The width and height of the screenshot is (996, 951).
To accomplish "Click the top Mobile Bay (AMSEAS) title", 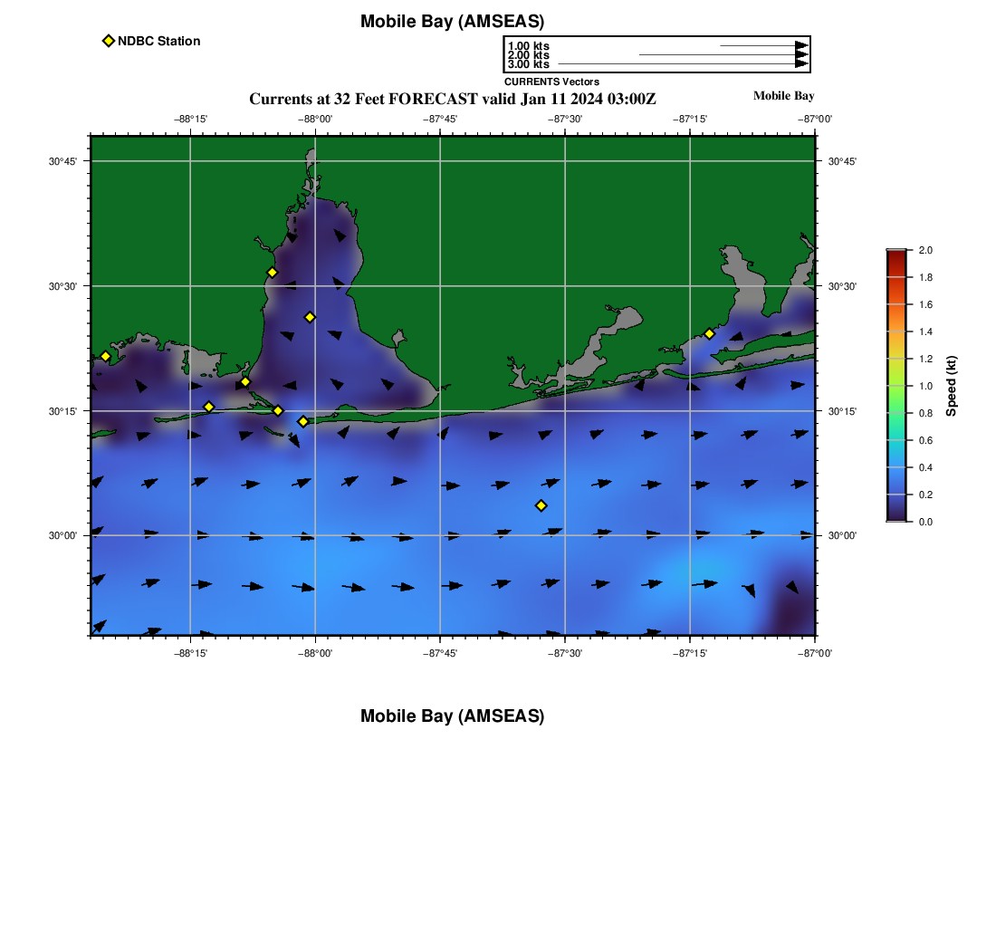I will (x=452, y=22).
